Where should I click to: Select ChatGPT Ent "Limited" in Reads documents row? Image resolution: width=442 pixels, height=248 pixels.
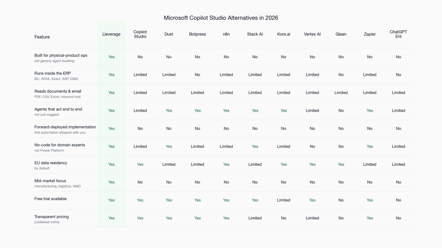click(x=398, y=93)
